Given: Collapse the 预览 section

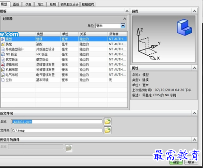Looking at the screenshot, I should (194, 11).
